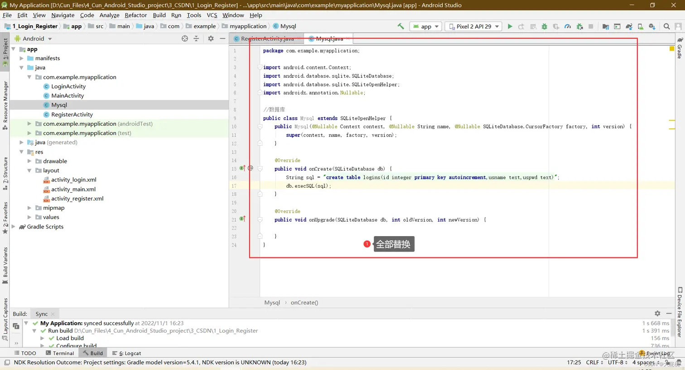This screenshot has height=370, width=685.
Task: Open the Build panel settings gear
Action: pyautogui.click(x=657, y=313)
